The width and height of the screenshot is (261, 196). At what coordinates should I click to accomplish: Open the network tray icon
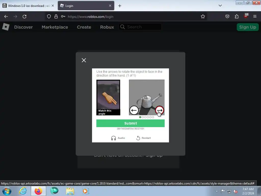click(x=229, y=191)
